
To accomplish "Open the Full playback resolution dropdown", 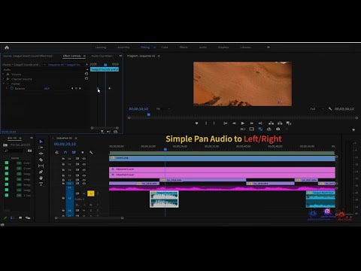I will [x=317, y=109].
